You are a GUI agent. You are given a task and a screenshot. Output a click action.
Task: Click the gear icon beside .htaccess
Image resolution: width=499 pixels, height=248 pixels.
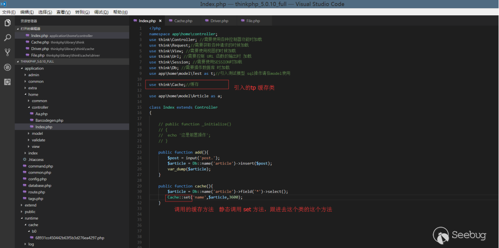click(25, 159)
